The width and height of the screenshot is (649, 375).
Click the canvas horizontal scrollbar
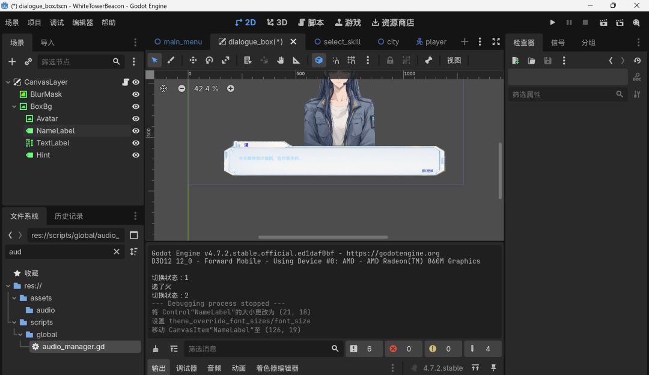(x=323, y=237)
